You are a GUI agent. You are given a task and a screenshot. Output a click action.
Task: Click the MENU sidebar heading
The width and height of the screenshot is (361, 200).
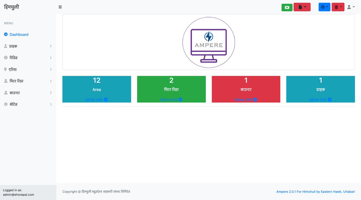point(8,23)
